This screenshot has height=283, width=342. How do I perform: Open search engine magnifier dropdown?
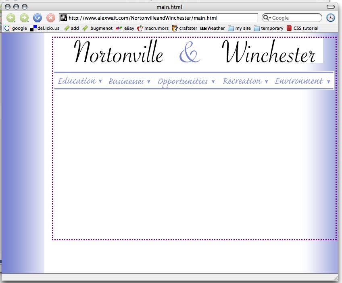click(267, 18)
